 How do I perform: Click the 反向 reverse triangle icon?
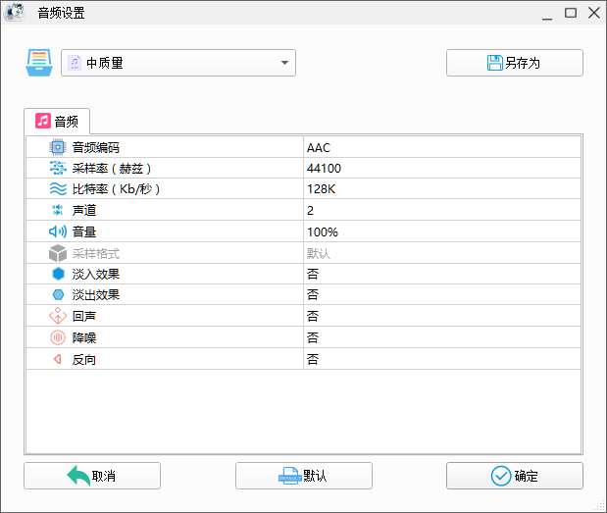pos(57,359)
